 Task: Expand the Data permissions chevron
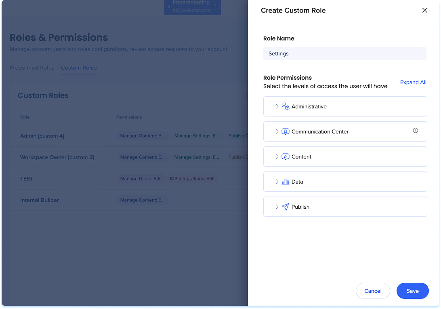277,182
